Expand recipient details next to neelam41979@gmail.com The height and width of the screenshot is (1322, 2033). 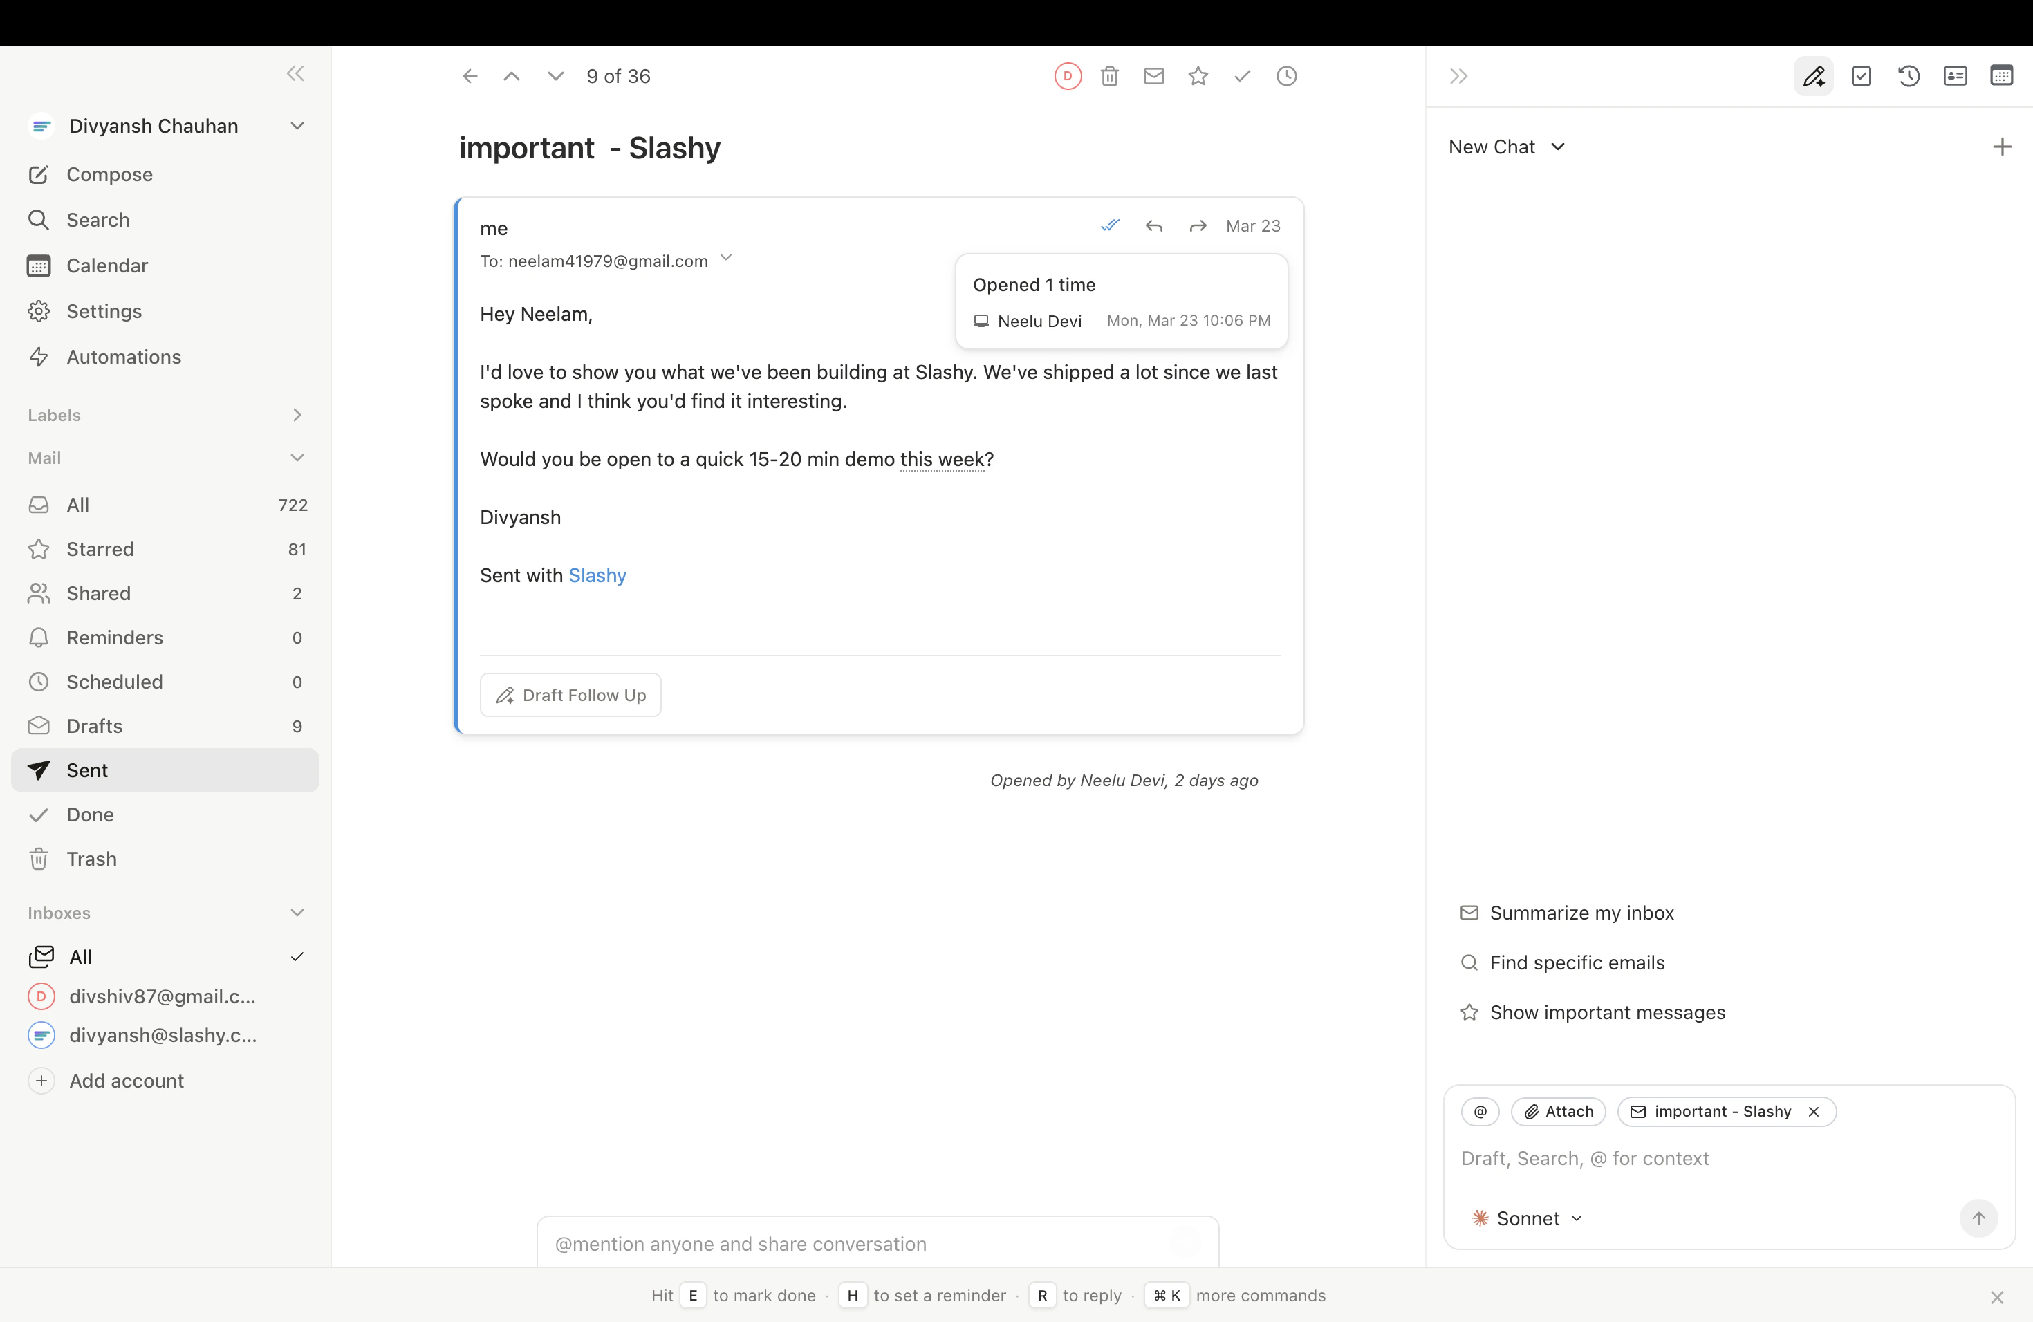tap(727, 259)
